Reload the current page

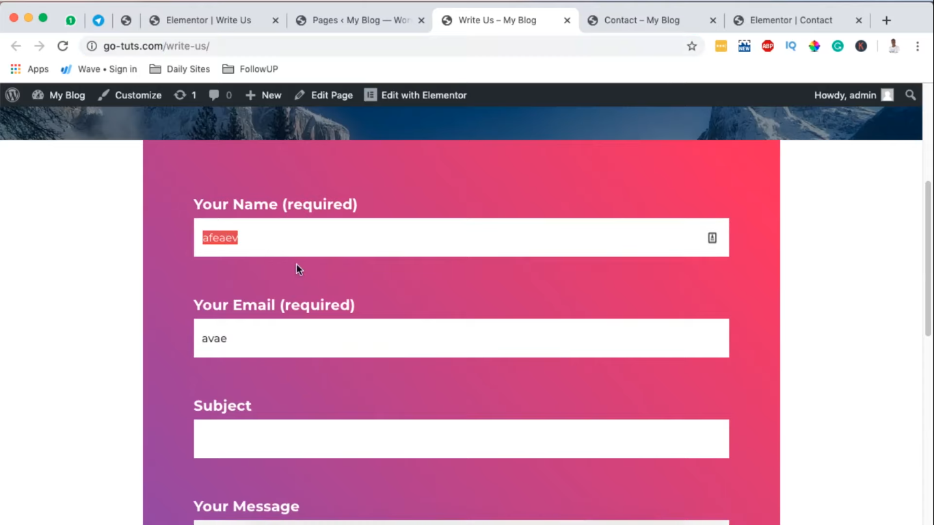[x=63, y=46]
